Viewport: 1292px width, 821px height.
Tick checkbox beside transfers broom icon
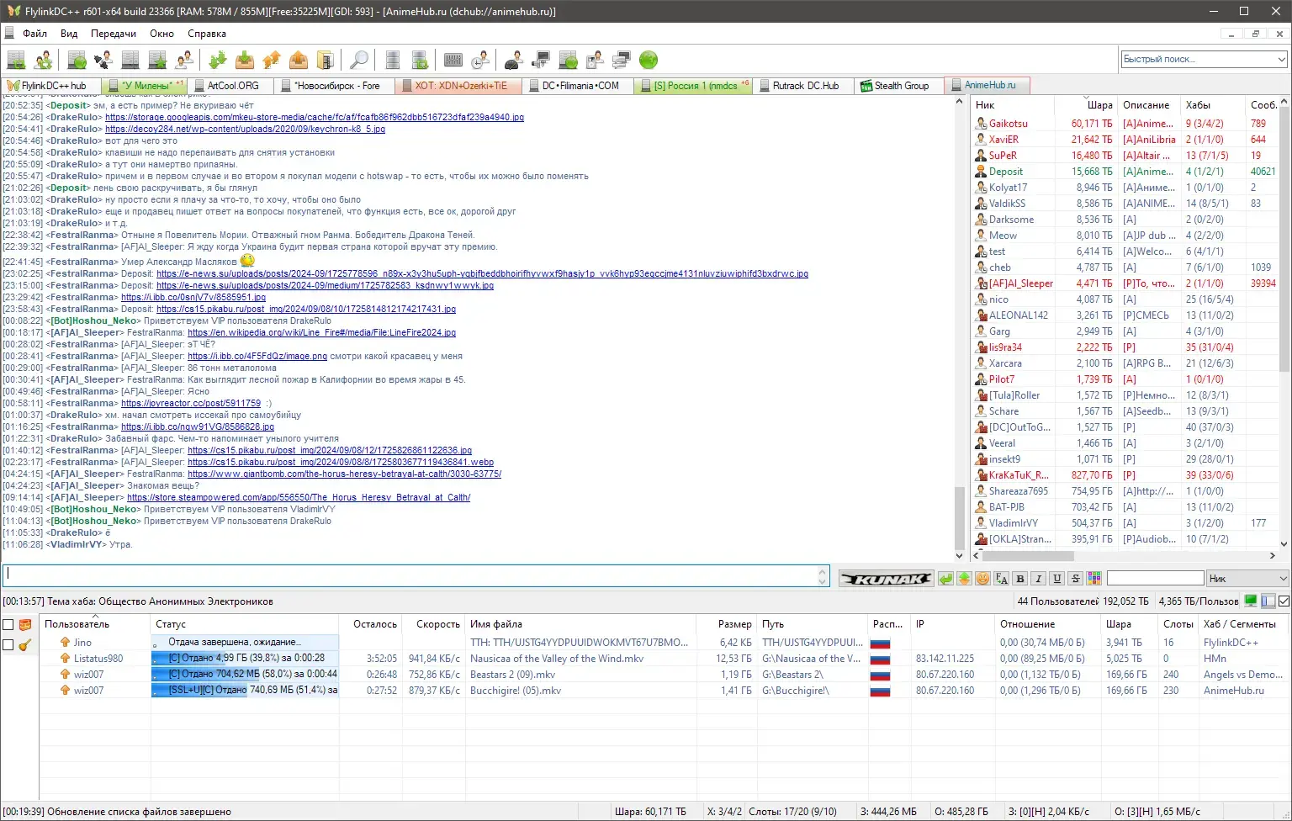click(x=8, y=645)
